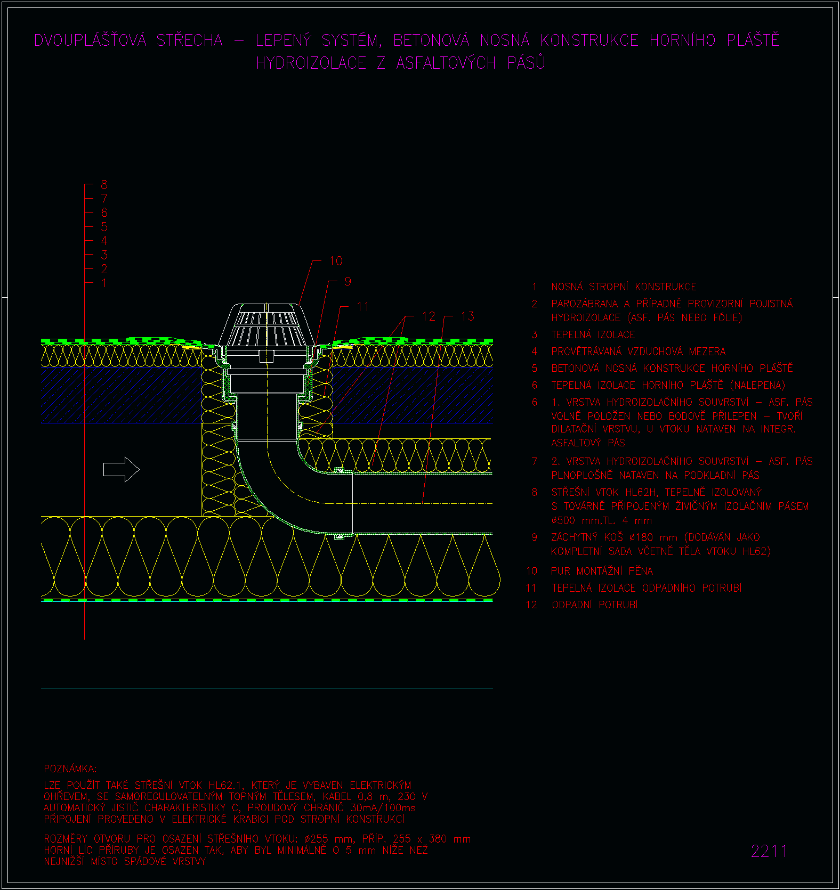Select note line "AUTOMATICKÝ JISTIČ CHARAKTERISTIKY C"
The width and height of the screenshot is (840, 890).
[230, 808]
